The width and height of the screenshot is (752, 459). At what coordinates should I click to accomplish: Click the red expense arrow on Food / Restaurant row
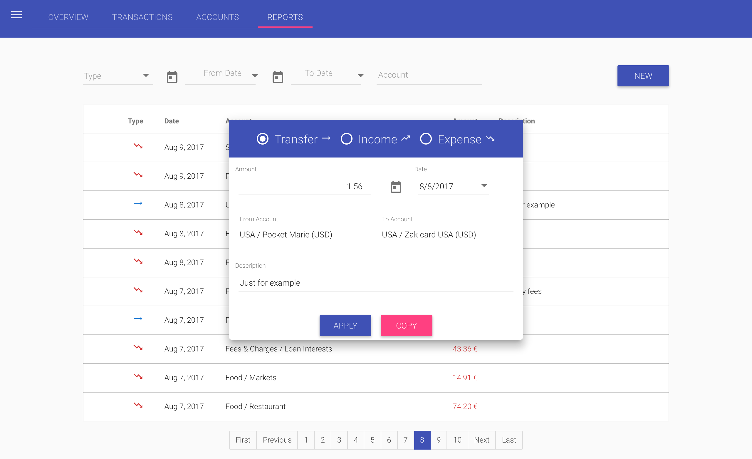pyautogui.click(x=139, y=406)
